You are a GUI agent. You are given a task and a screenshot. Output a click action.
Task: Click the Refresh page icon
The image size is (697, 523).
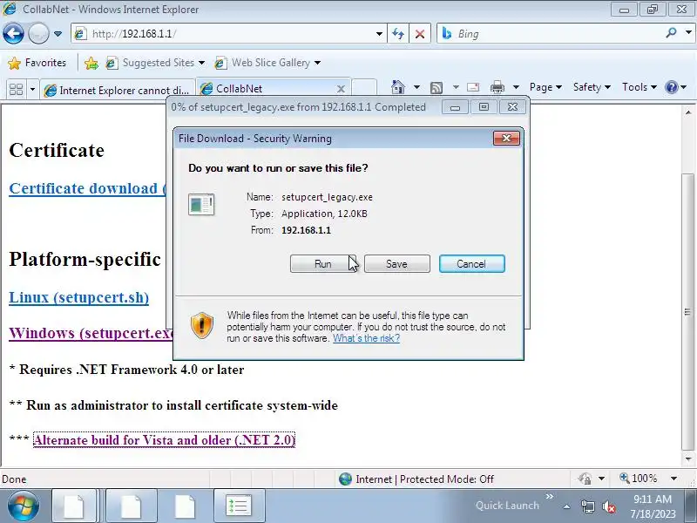(398, 34)
